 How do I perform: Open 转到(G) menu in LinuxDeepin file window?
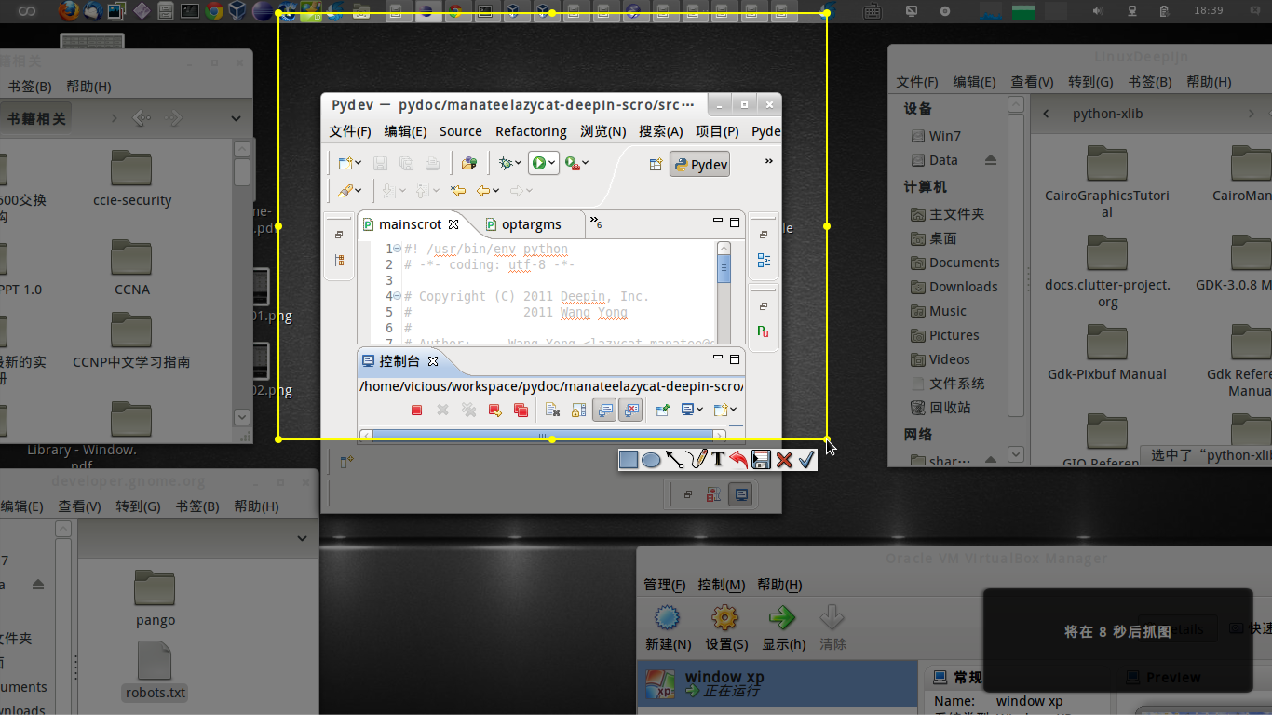(x=1090, y=82)
